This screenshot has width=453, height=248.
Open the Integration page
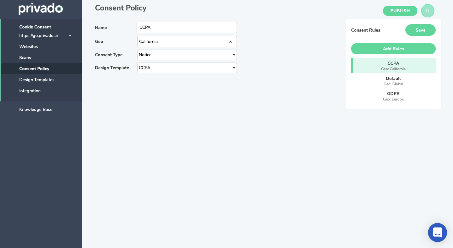pos(30,91)
